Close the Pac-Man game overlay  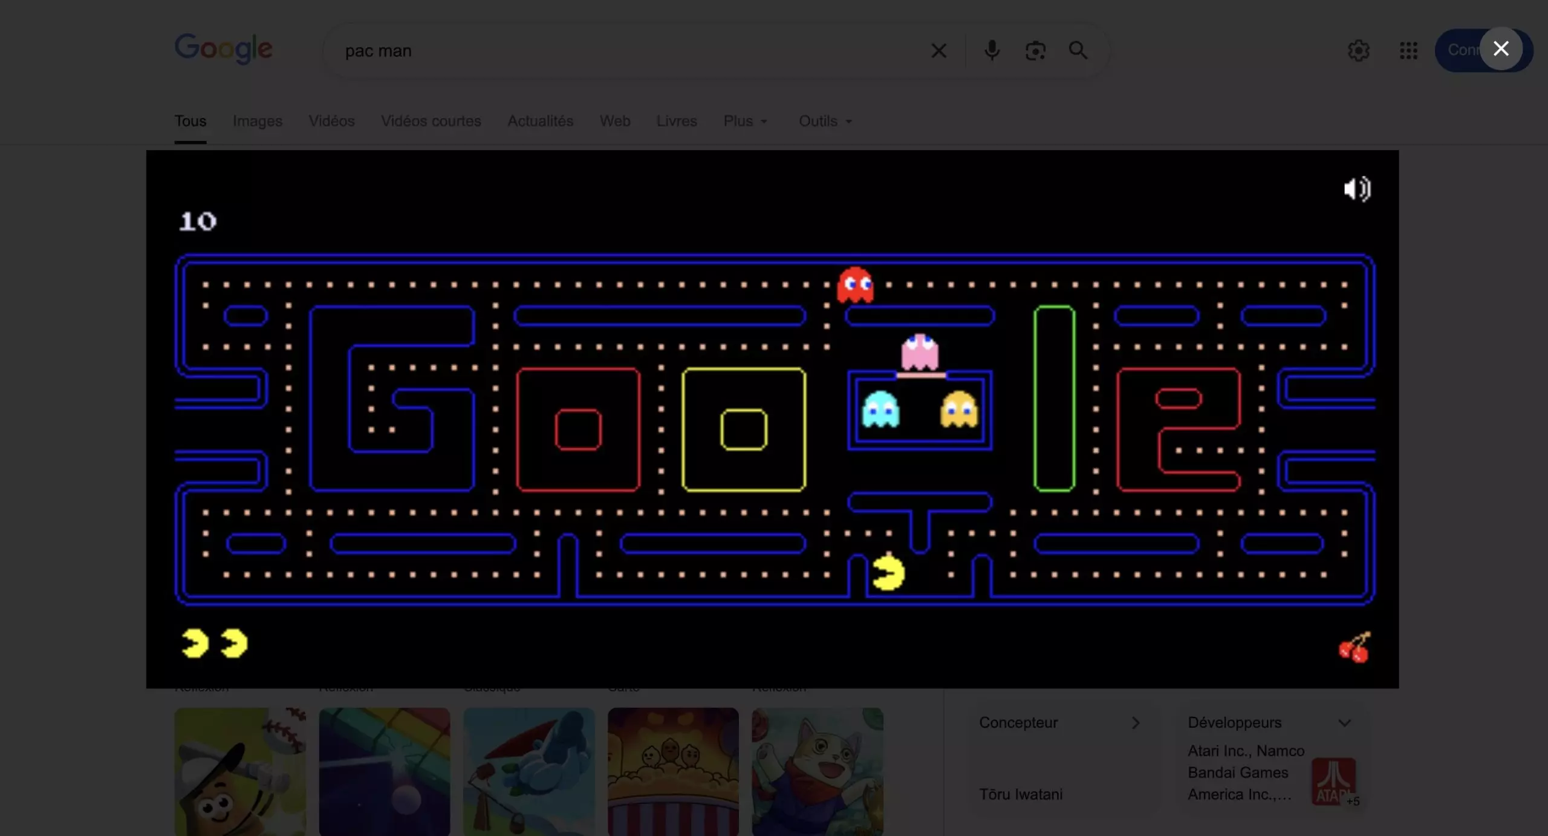point(1500,48)
